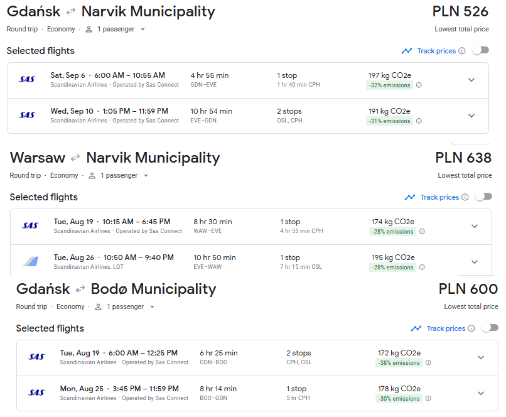Click swap arrows between Warsaw and Narvik Municipality
The width and height of the screenshot is (506, 417).
(75, 158)
